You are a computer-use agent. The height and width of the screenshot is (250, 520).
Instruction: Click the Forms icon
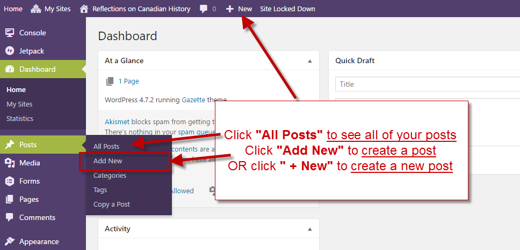[x=10, y=181]
